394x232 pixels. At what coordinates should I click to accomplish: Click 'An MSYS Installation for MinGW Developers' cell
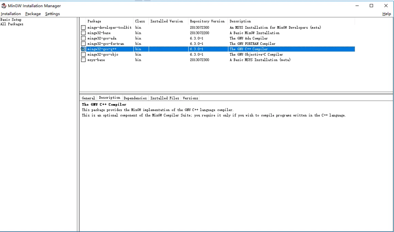pos(275,28)
